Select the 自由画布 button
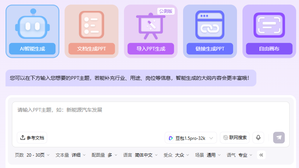 point(269,49)
